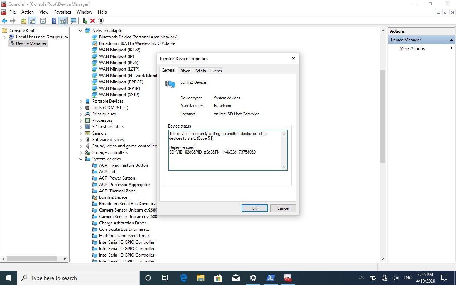
Task: Click Scan for hardware changes monitor icon
Action: click(73, 21)
